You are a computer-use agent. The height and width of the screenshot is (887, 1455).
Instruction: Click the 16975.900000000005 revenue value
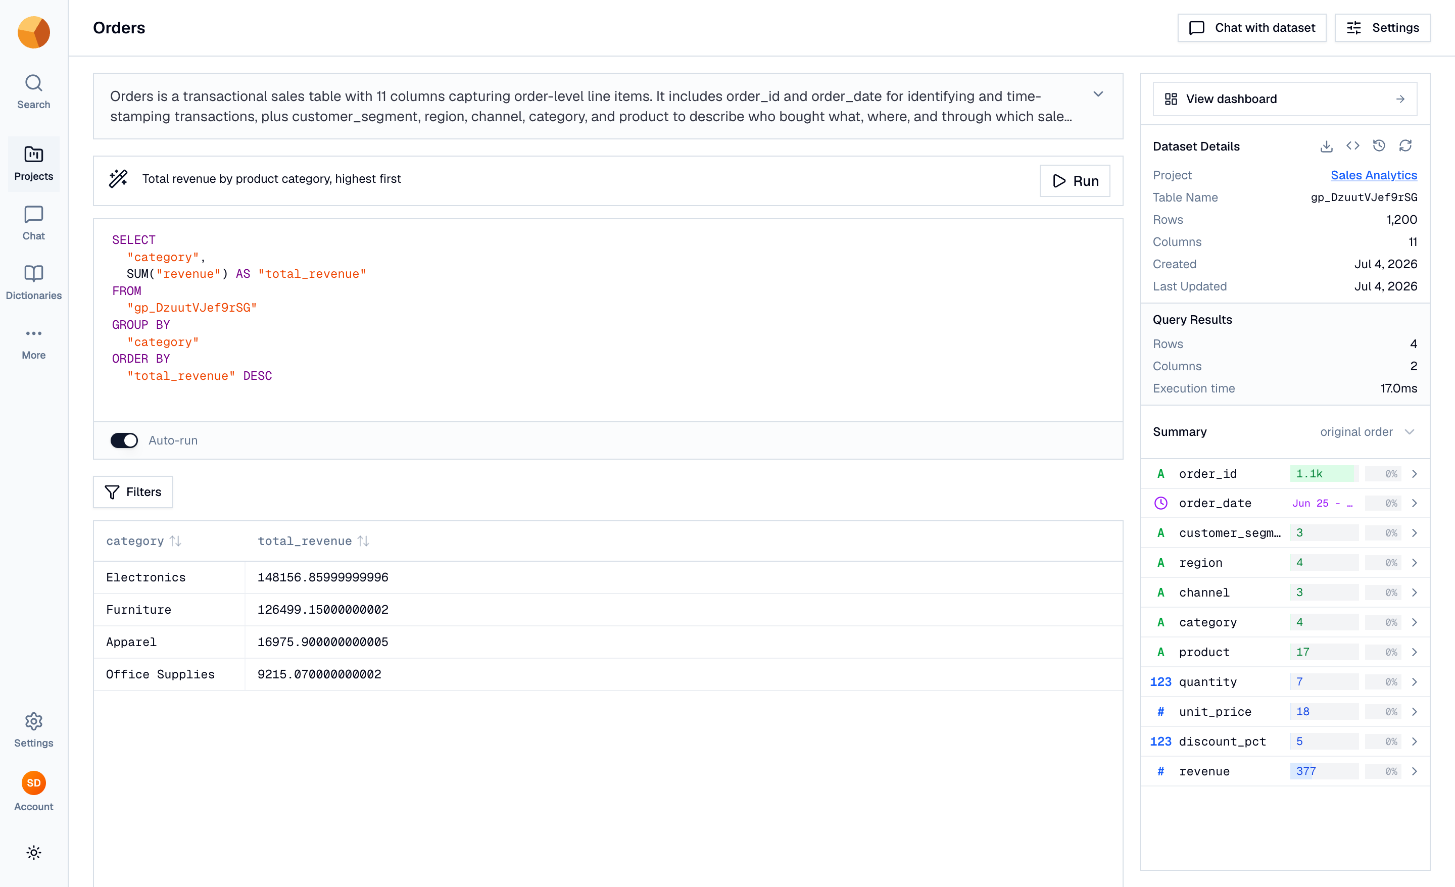pyautogui.click(x=323, y=643)
